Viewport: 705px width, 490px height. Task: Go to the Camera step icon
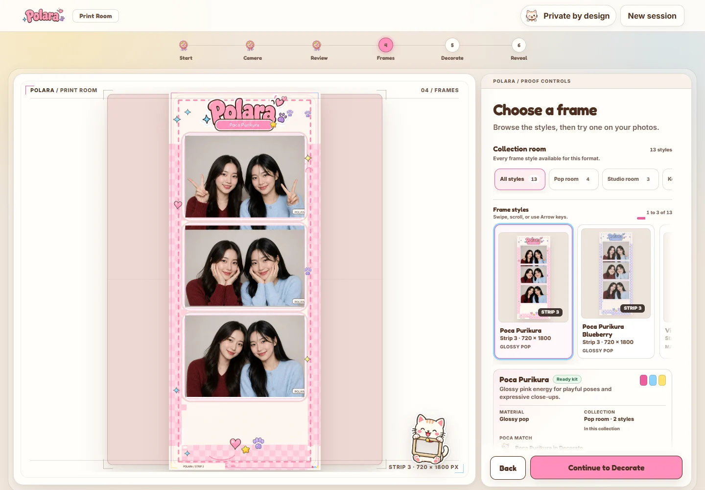[x=250, y=45]
